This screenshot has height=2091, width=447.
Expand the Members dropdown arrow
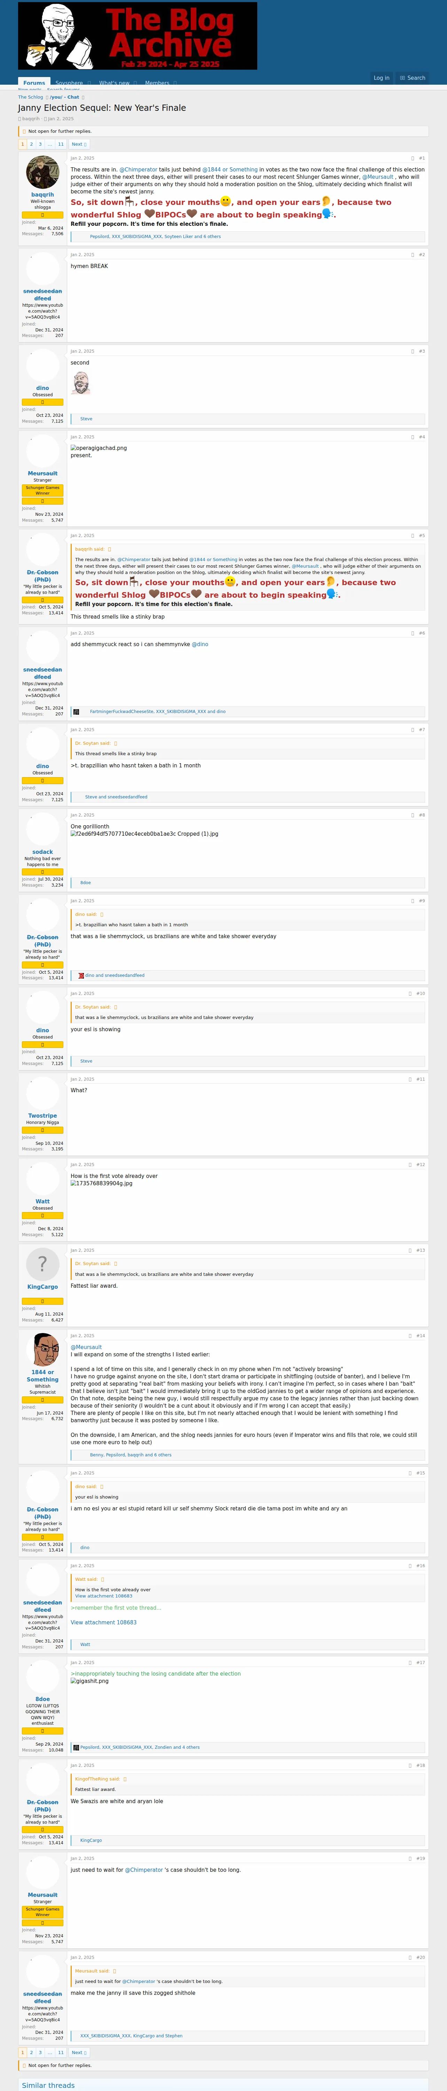pos(174,83)
